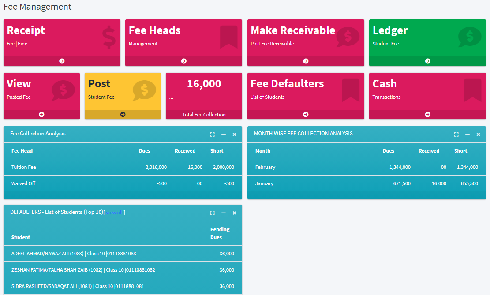This screenshot has height=295, width=490.
Task: Collapse the Month Wise Fee Collection panel
Action: [468, 134]
